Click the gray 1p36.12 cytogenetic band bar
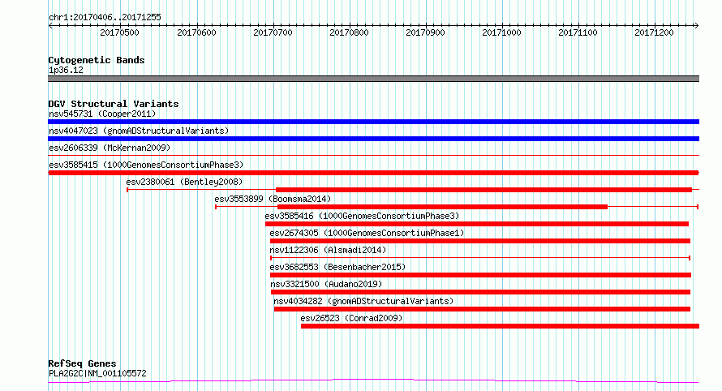This screenshot has width=722, height=391. 373,79
